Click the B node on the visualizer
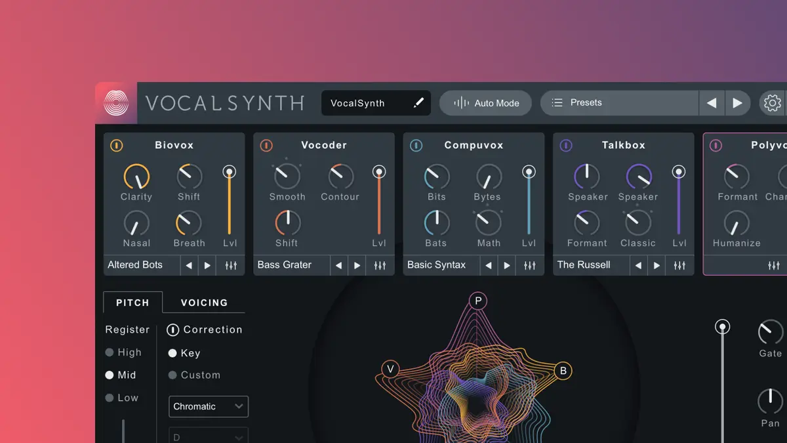This screenshot has height=443, width=787. point(563,371)
